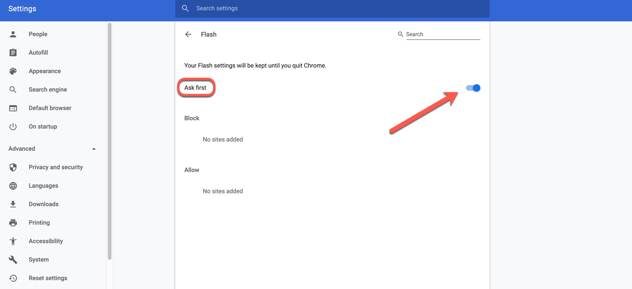Click the sidebar vertical scrollbar
This screenshot has width=632, height=289.
point(110,139)
